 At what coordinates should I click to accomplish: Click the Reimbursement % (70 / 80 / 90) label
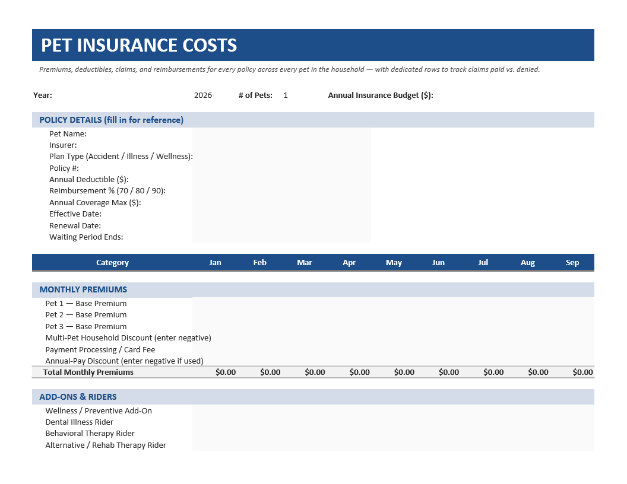(x=107, y=191)
